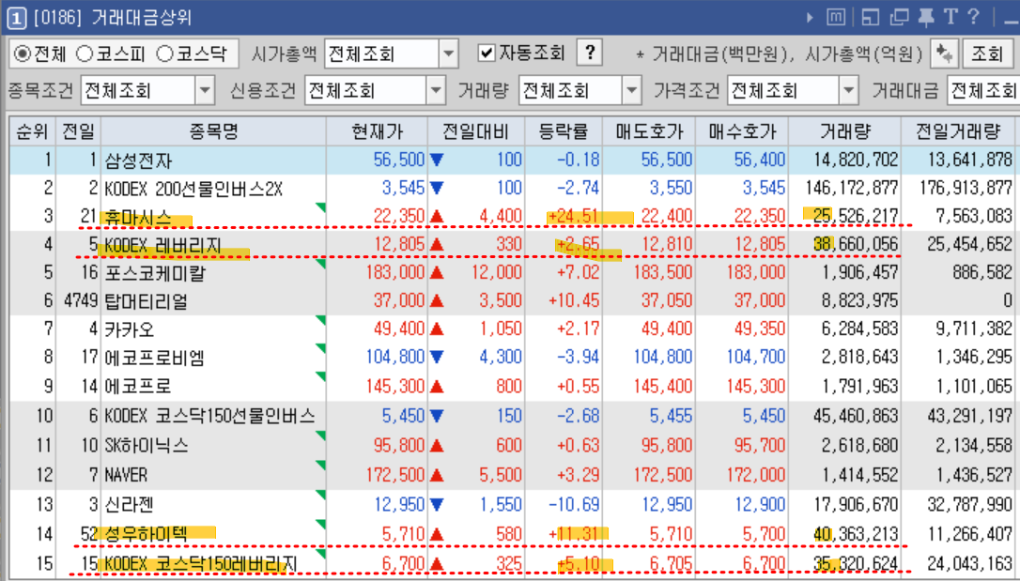Click green corner marker on 성우하이텍 row
Viewport: 1020px width, 581px height.
pyautogui.click(x=320, y=525)
